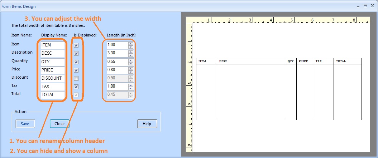Image resolution: width=378 pixels, height=158 pixels.
Task: Maximize the Form Items Design window
Action: pos(365,6)
